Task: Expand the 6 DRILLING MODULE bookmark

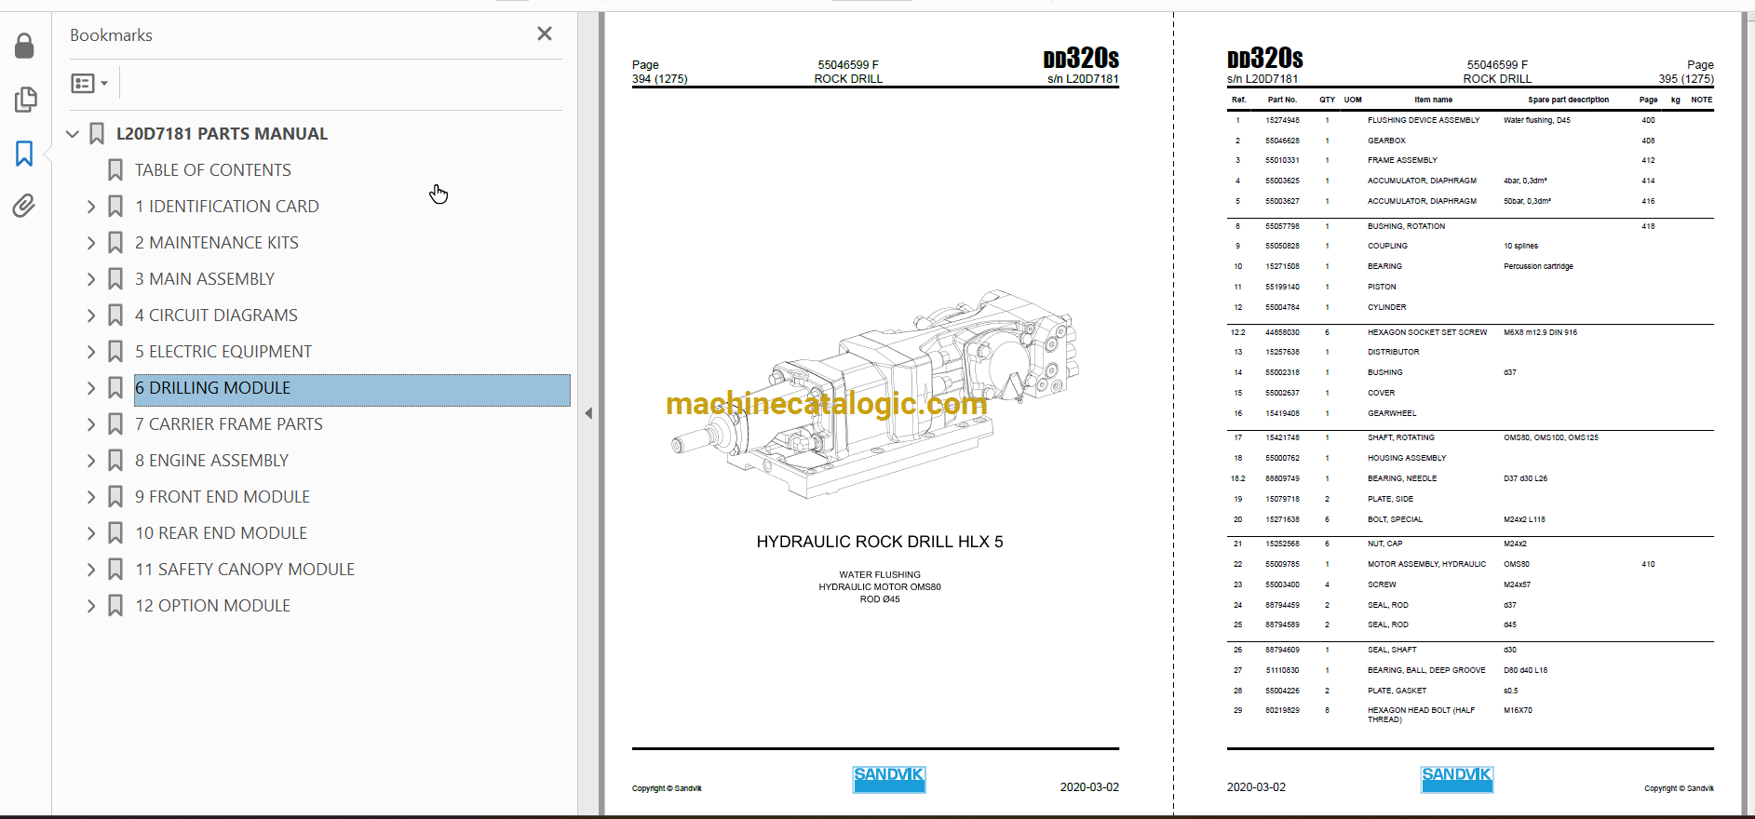Action: (x=91, y=388)
